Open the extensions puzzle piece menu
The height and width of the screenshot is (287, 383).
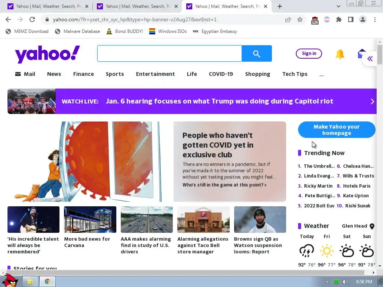tap(339, 19)
